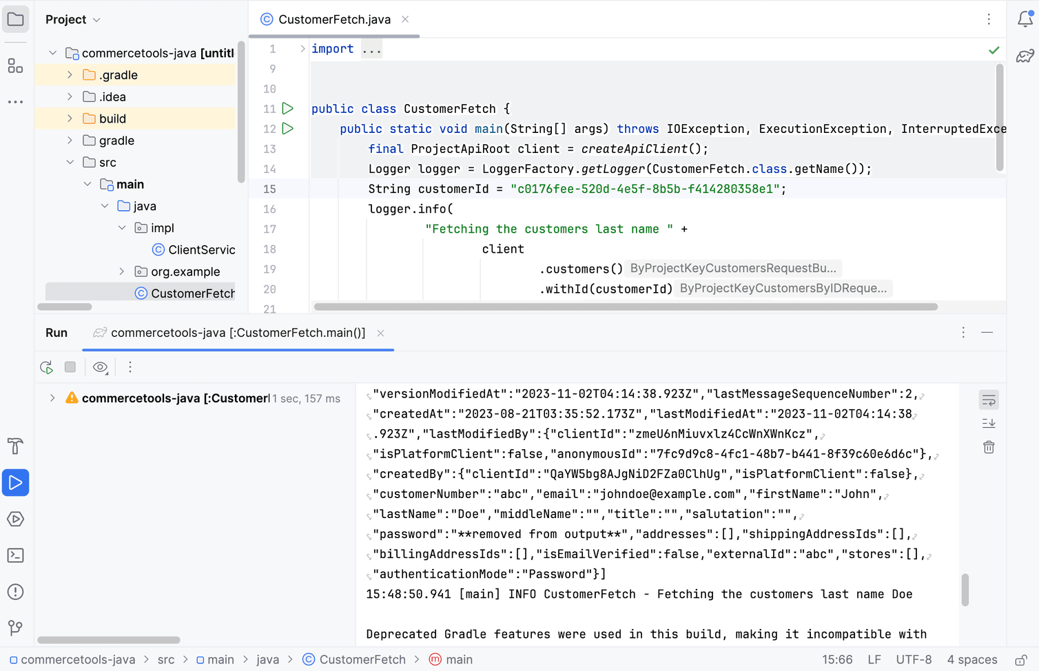This screenshot has height=671, width=1039.
Task: Open More tool windows ellipsis in left sidebar
Action: pyautogui.click(x=15, y=102)
